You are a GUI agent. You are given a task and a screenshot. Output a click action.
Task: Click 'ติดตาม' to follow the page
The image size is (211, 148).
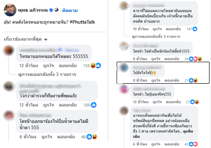(x=70, y=10)
